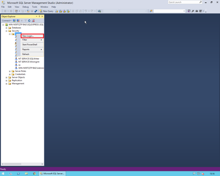Expand the Databases folder
This screenshot has width=220, height=176.
(6, 28)
